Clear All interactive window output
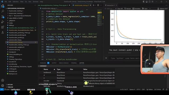Image resolution: width=169 pixels, height=95 pixels. [119, 9]
